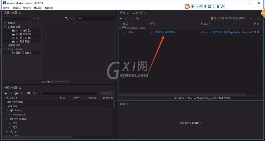Open the media browser file type filter

tap(67, 18)
